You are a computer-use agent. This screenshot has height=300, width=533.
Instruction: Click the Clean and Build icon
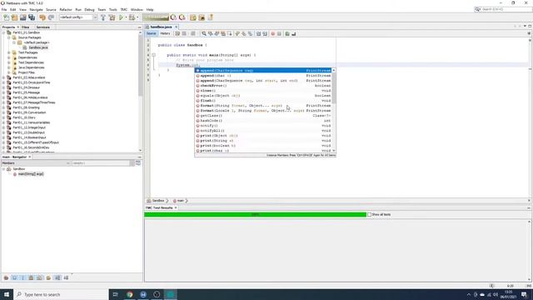112,17
